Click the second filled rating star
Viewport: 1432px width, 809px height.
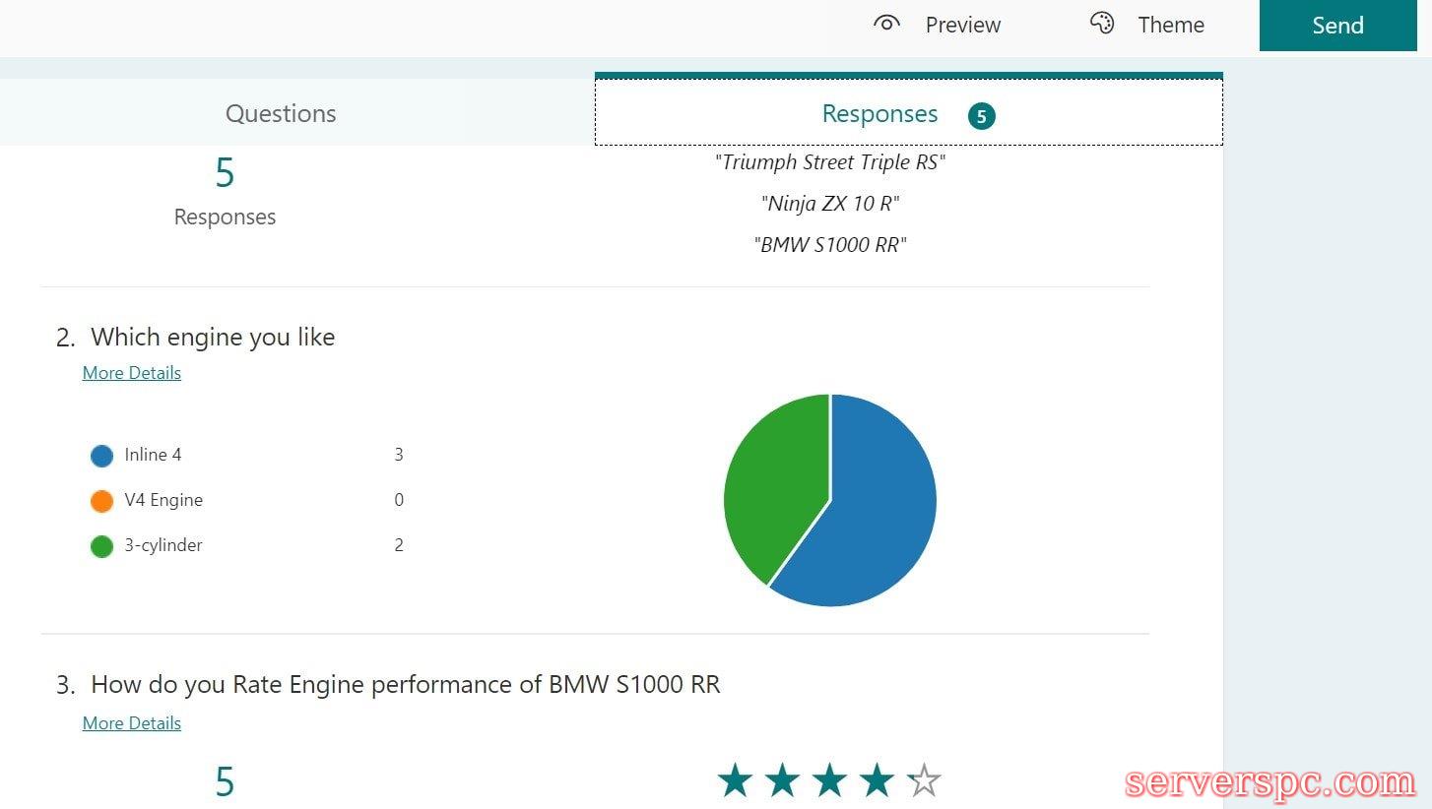[782, 781]
